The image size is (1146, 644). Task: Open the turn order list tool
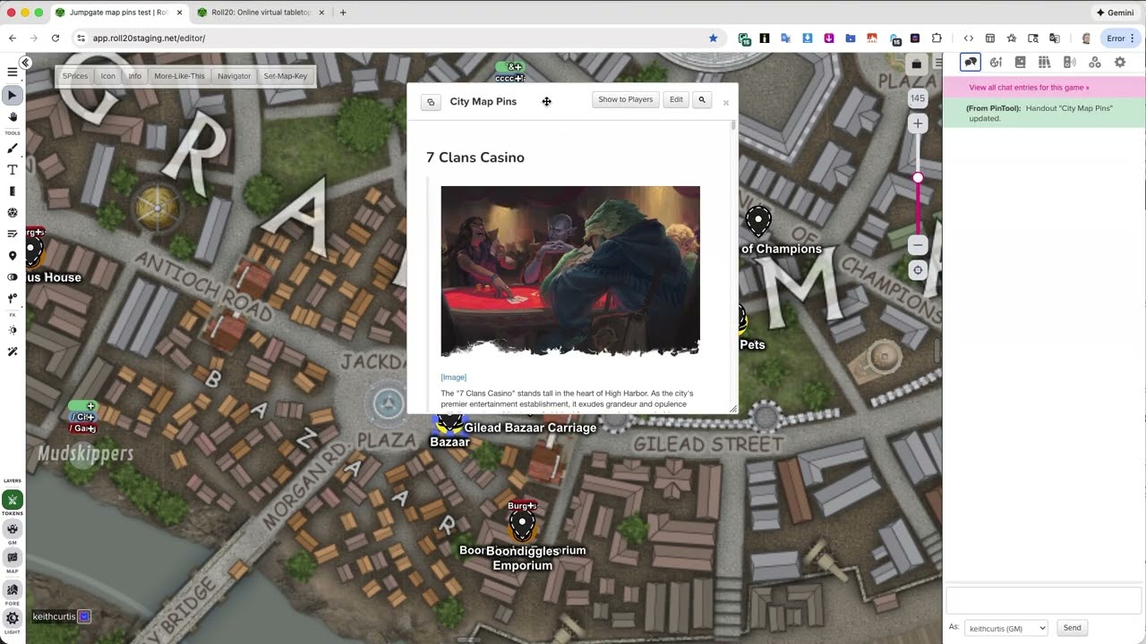[13, 234]
